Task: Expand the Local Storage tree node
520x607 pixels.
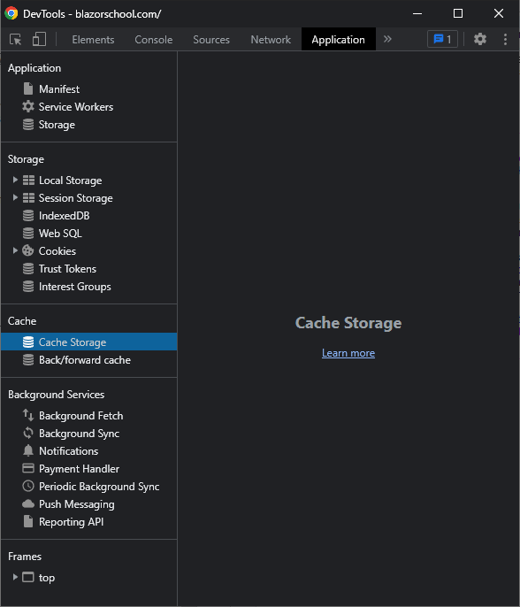Action: (x=15, y=180)
